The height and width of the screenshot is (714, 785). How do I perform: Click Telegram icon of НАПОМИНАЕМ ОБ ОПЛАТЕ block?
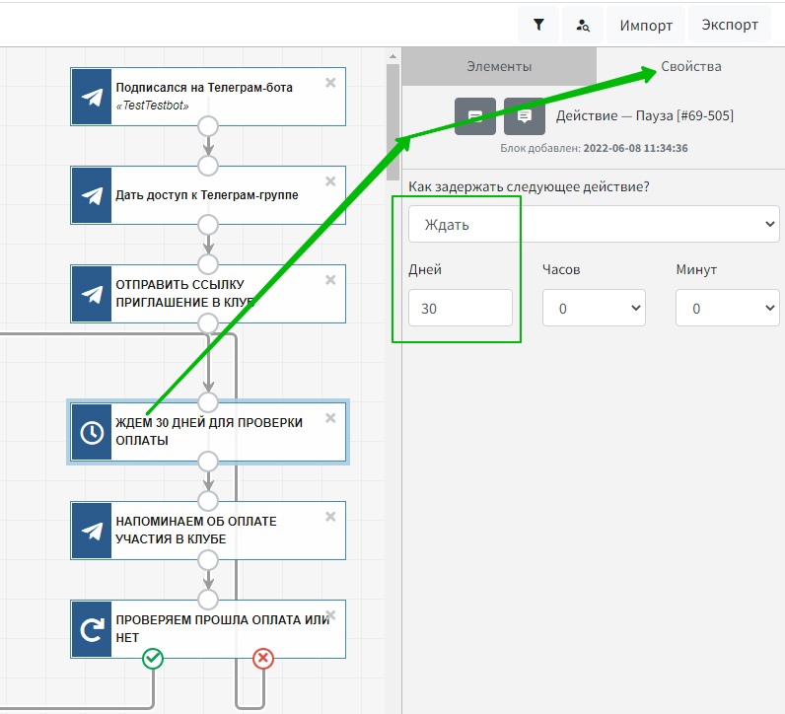(92, 531)
